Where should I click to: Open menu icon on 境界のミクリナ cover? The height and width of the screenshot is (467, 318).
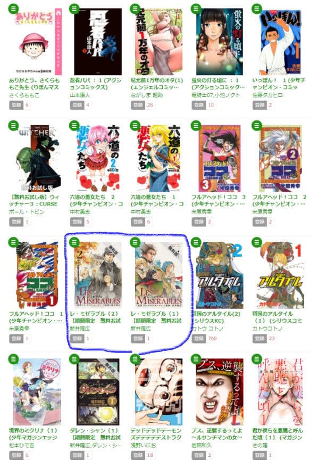(x=13, y=359)
